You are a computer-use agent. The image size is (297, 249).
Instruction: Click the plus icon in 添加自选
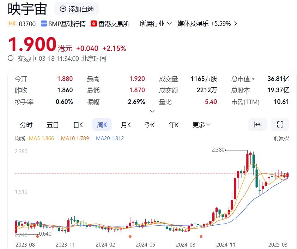click(63, 9)
